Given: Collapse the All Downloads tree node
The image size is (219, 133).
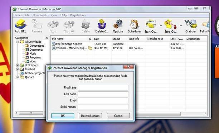Looking at the screenshot, I should (x=17, y=42).
